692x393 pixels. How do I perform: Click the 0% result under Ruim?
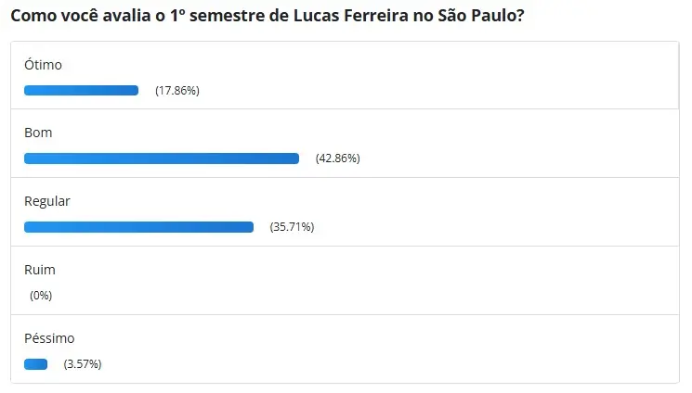(x=41, y=295)
